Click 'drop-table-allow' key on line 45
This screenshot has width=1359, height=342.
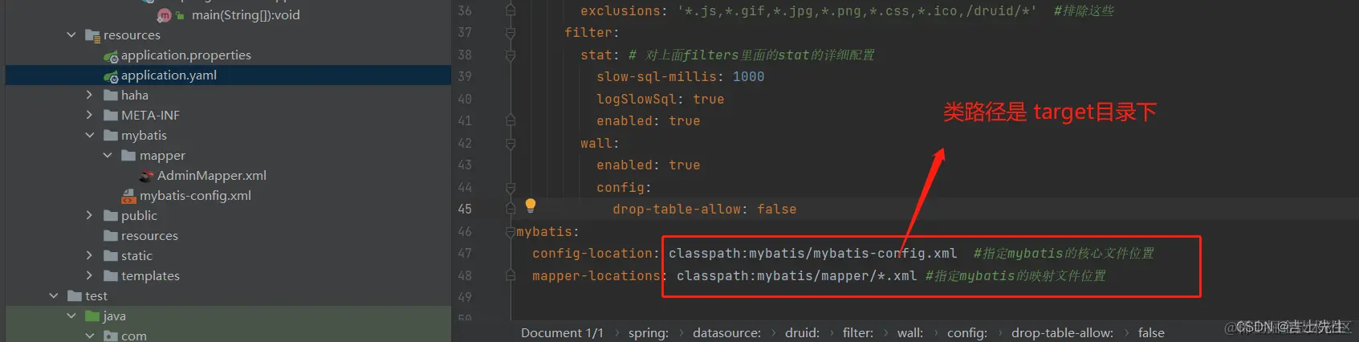(677, 210)
